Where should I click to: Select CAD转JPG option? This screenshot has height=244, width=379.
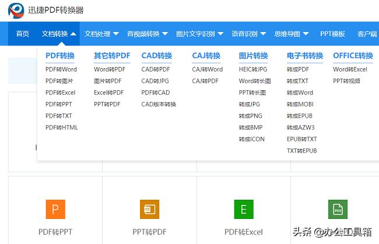click(x=155, y=81)
